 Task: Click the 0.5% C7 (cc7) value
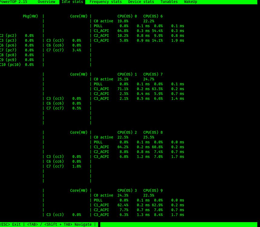click(x=77, y=108)
